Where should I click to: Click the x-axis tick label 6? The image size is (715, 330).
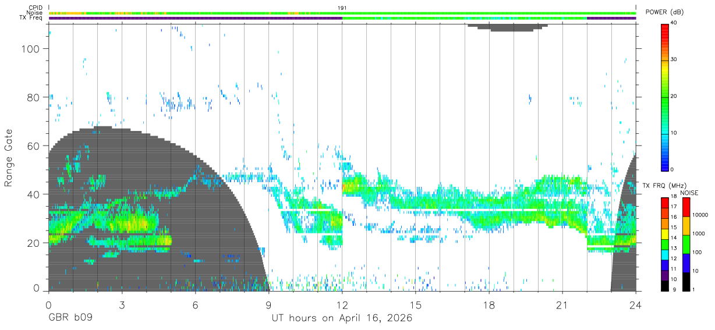(196, 305)
